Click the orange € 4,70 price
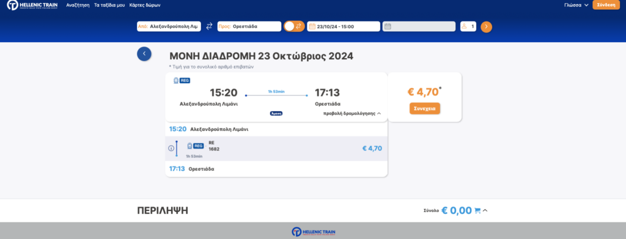This screenshot has height=239, width=626. point(423,92)
